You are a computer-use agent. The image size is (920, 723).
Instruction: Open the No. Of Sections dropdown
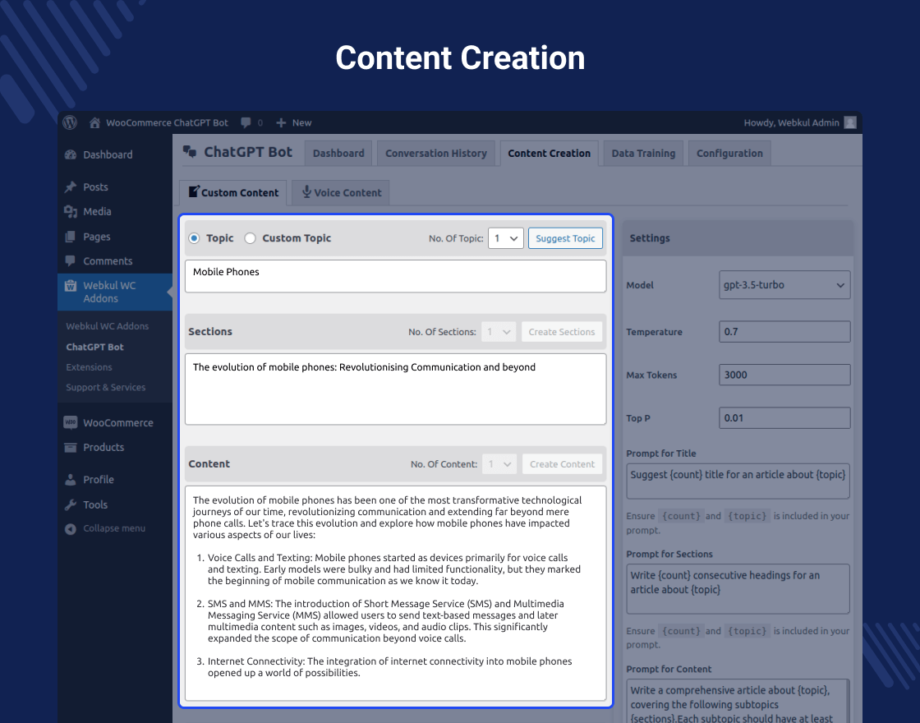point(499,332)
